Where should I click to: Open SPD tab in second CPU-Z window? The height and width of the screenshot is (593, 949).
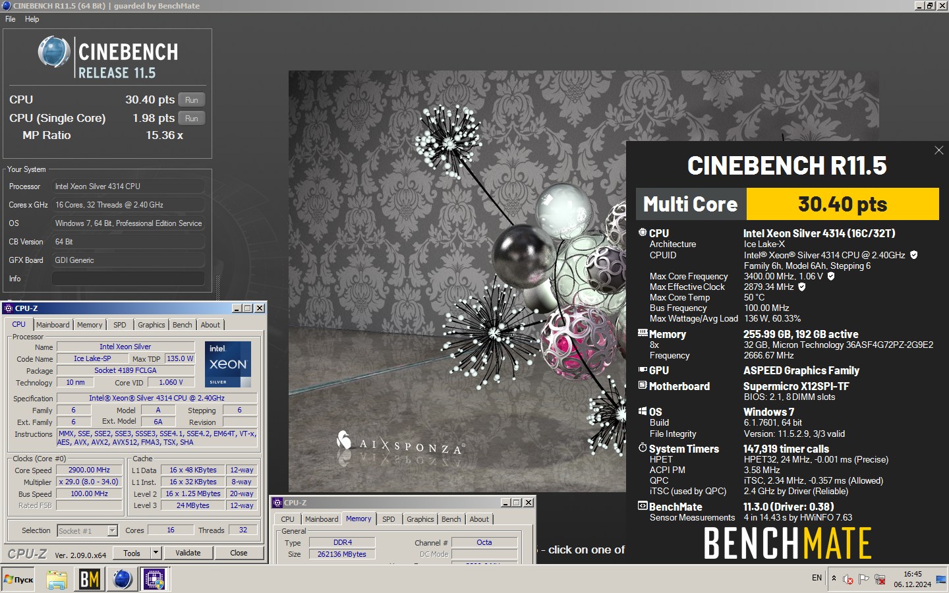(389, 519)
